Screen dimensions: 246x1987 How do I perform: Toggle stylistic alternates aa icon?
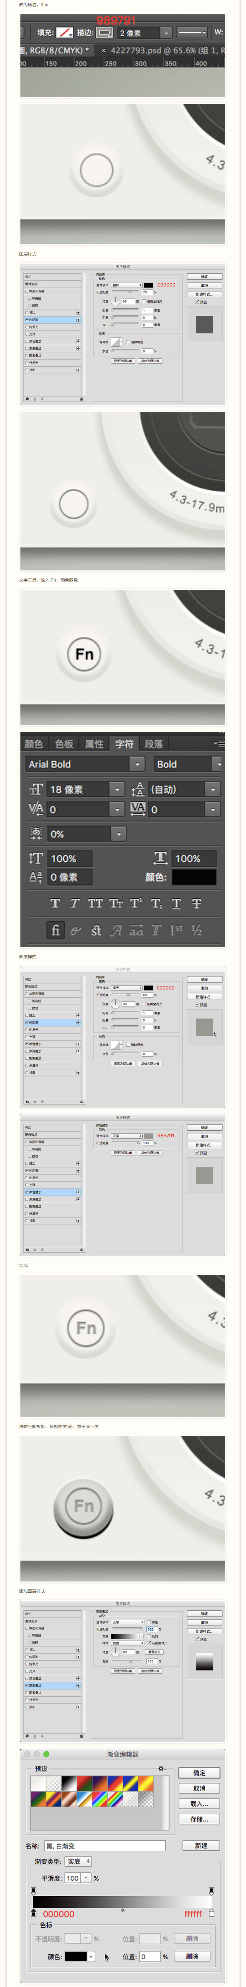pyautogui.click(x=136, y=930)
